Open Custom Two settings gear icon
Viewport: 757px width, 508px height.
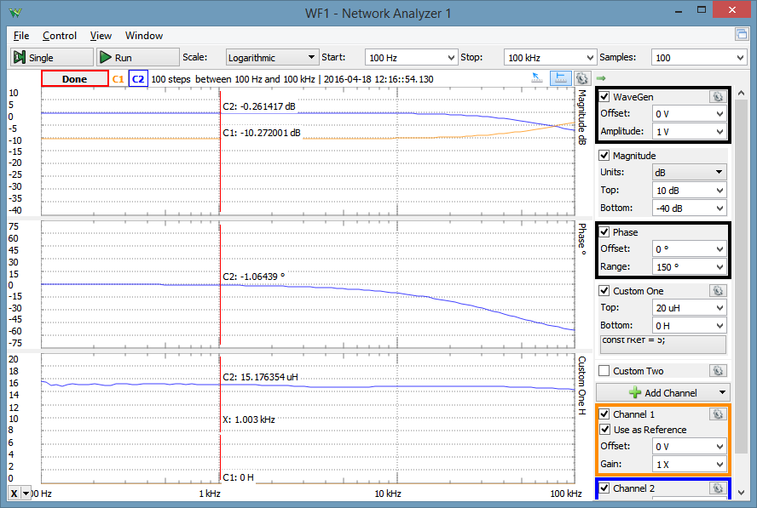point(717,371)
